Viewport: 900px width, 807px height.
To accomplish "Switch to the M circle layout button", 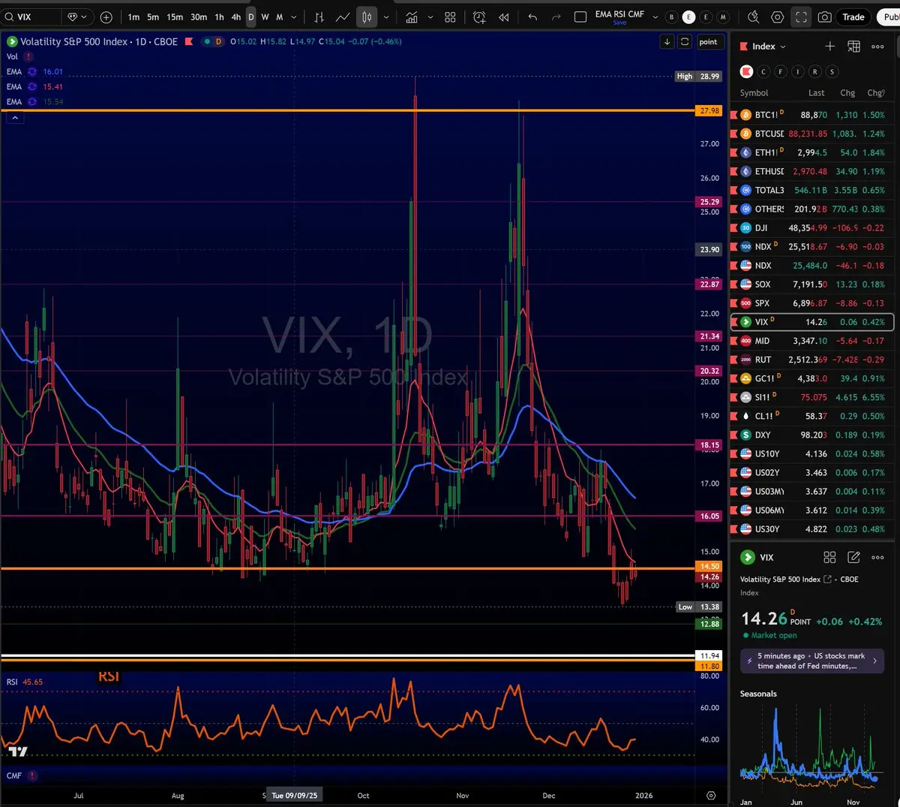I will [x=723, y=17].
